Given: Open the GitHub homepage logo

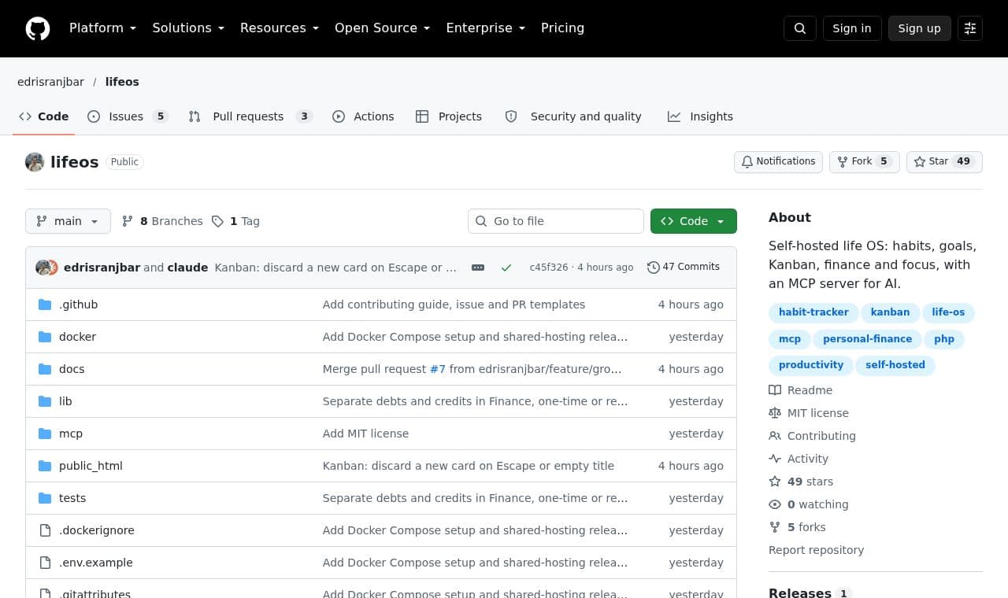Looking at the screenshot, I should [x=38, y=28].
